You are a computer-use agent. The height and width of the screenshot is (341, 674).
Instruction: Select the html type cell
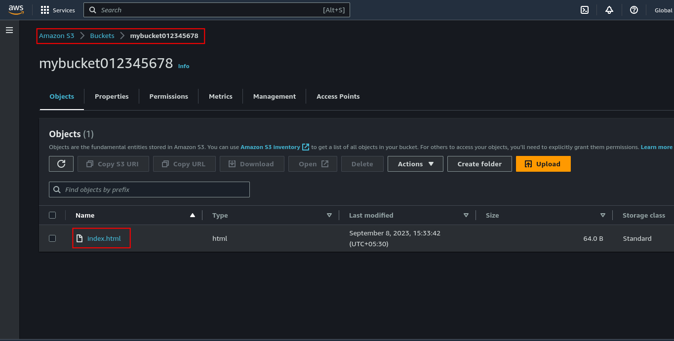click(220, 238)
